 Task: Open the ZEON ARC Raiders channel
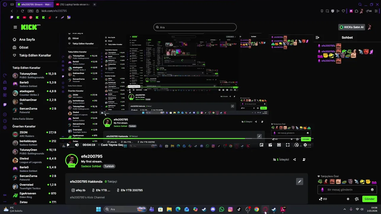(34, 134)
